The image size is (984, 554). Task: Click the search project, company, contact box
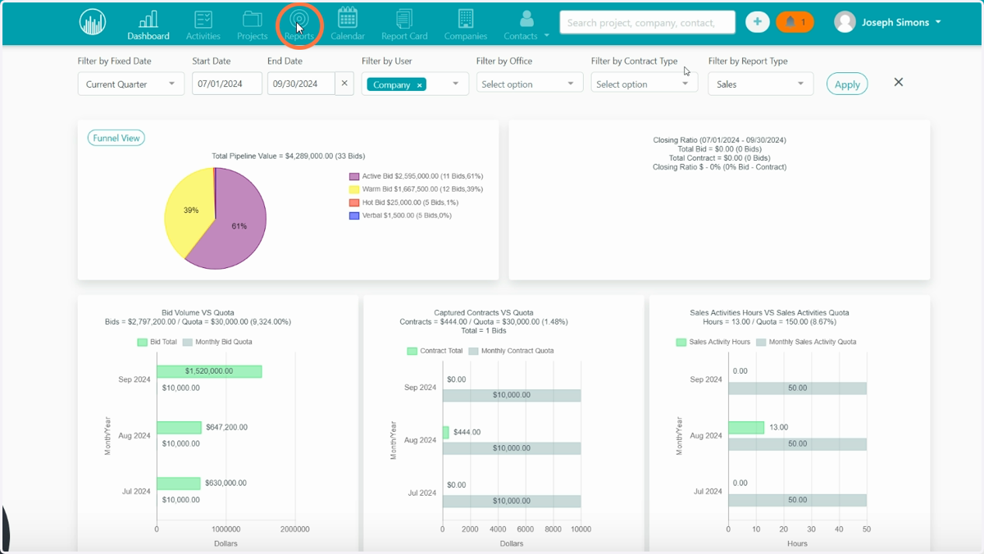(x=648, y=22)
